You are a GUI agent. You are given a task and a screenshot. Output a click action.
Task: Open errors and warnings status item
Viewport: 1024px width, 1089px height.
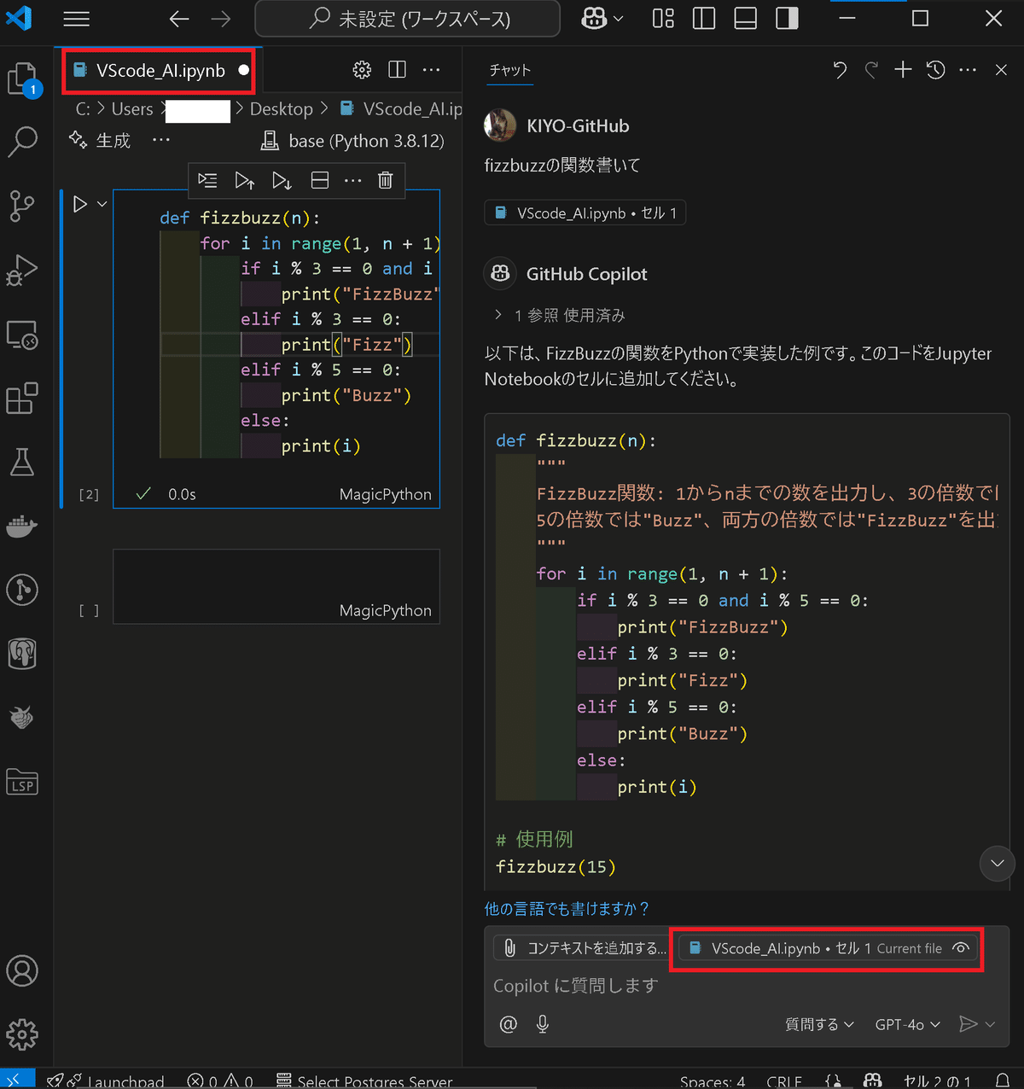(220, 1080)
